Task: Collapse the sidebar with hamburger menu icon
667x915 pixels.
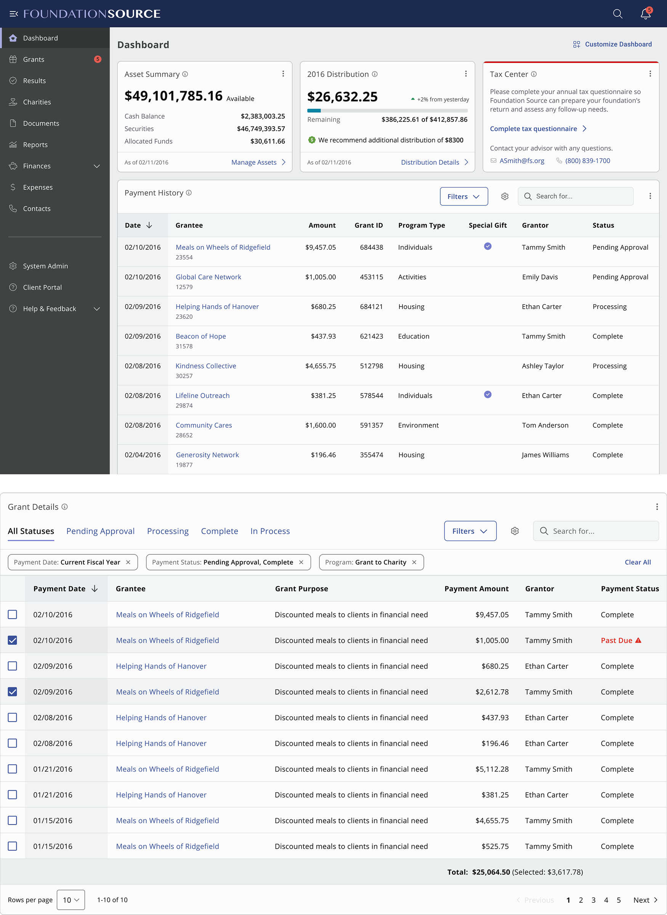Action: click(13, 14)
